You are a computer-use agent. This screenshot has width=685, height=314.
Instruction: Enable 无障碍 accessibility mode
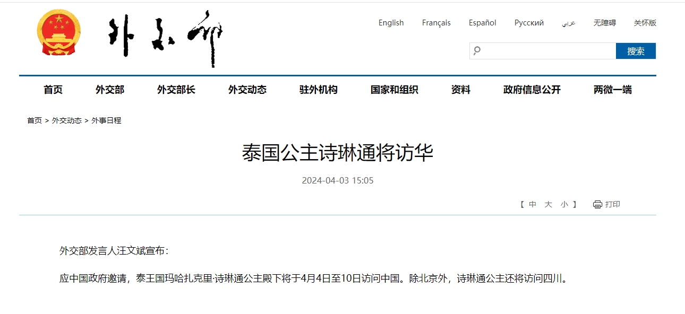[x=604, y=23]
